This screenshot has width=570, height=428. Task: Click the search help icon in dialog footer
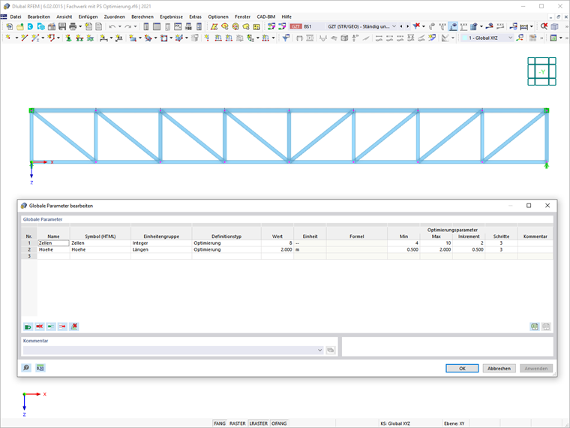click(x=26, y=368)
